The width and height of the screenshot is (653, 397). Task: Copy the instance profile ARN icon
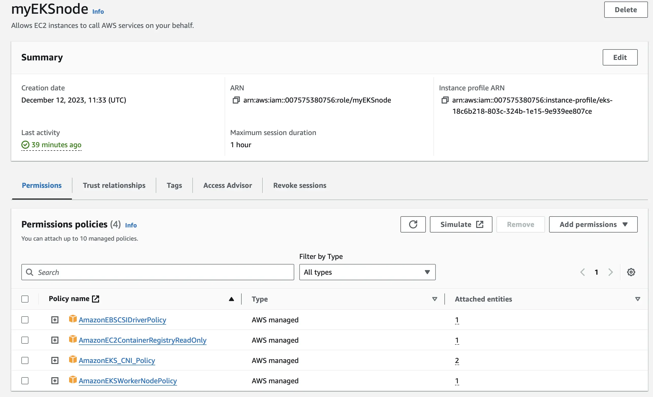click(x=445, y=100)
